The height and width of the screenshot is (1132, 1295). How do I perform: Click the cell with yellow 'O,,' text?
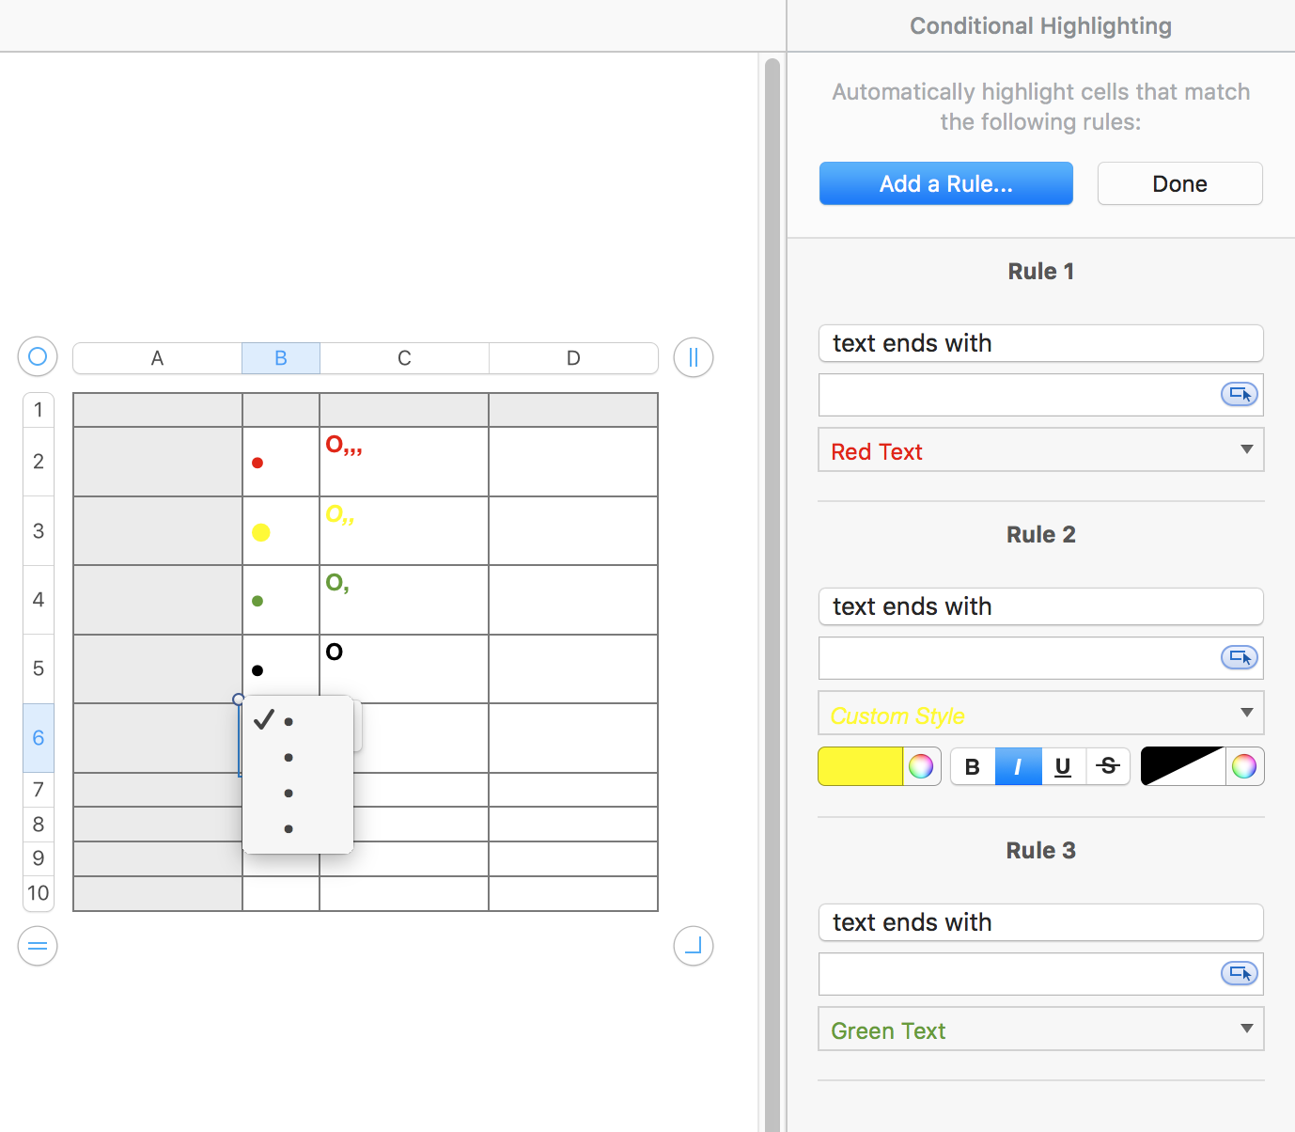click(x=404, y=530)
